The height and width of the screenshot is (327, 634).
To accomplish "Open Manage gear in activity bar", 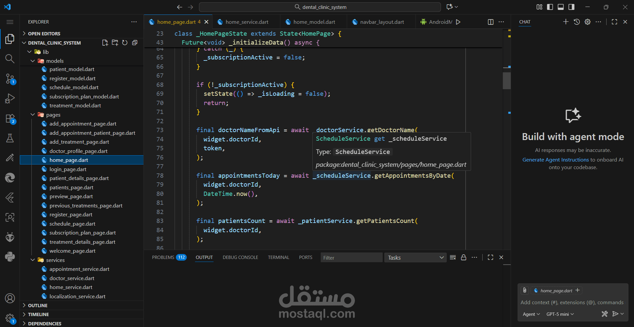I will [x=10, y=318].
